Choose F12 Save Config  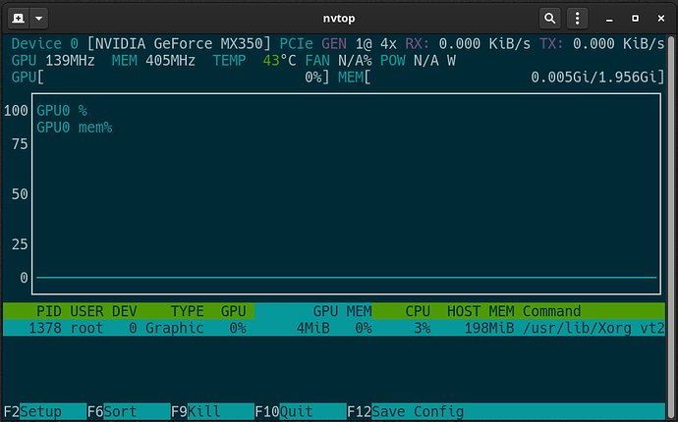[506, 411]
